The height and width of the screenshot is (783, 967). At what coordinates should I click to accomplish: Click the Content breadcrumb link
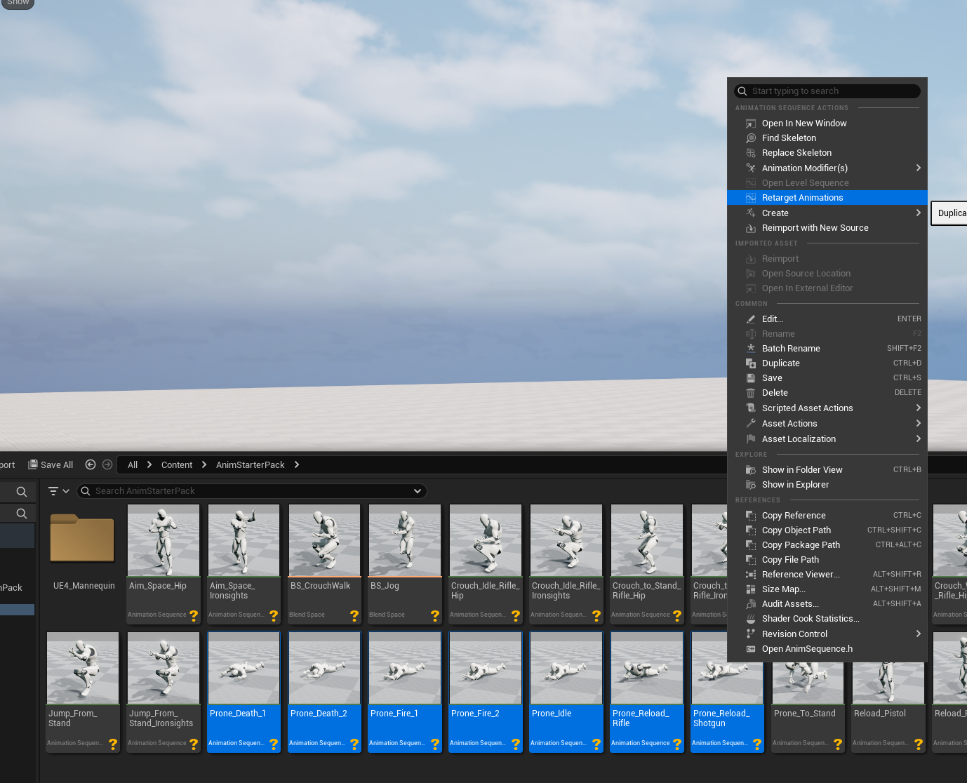[177, 464]
